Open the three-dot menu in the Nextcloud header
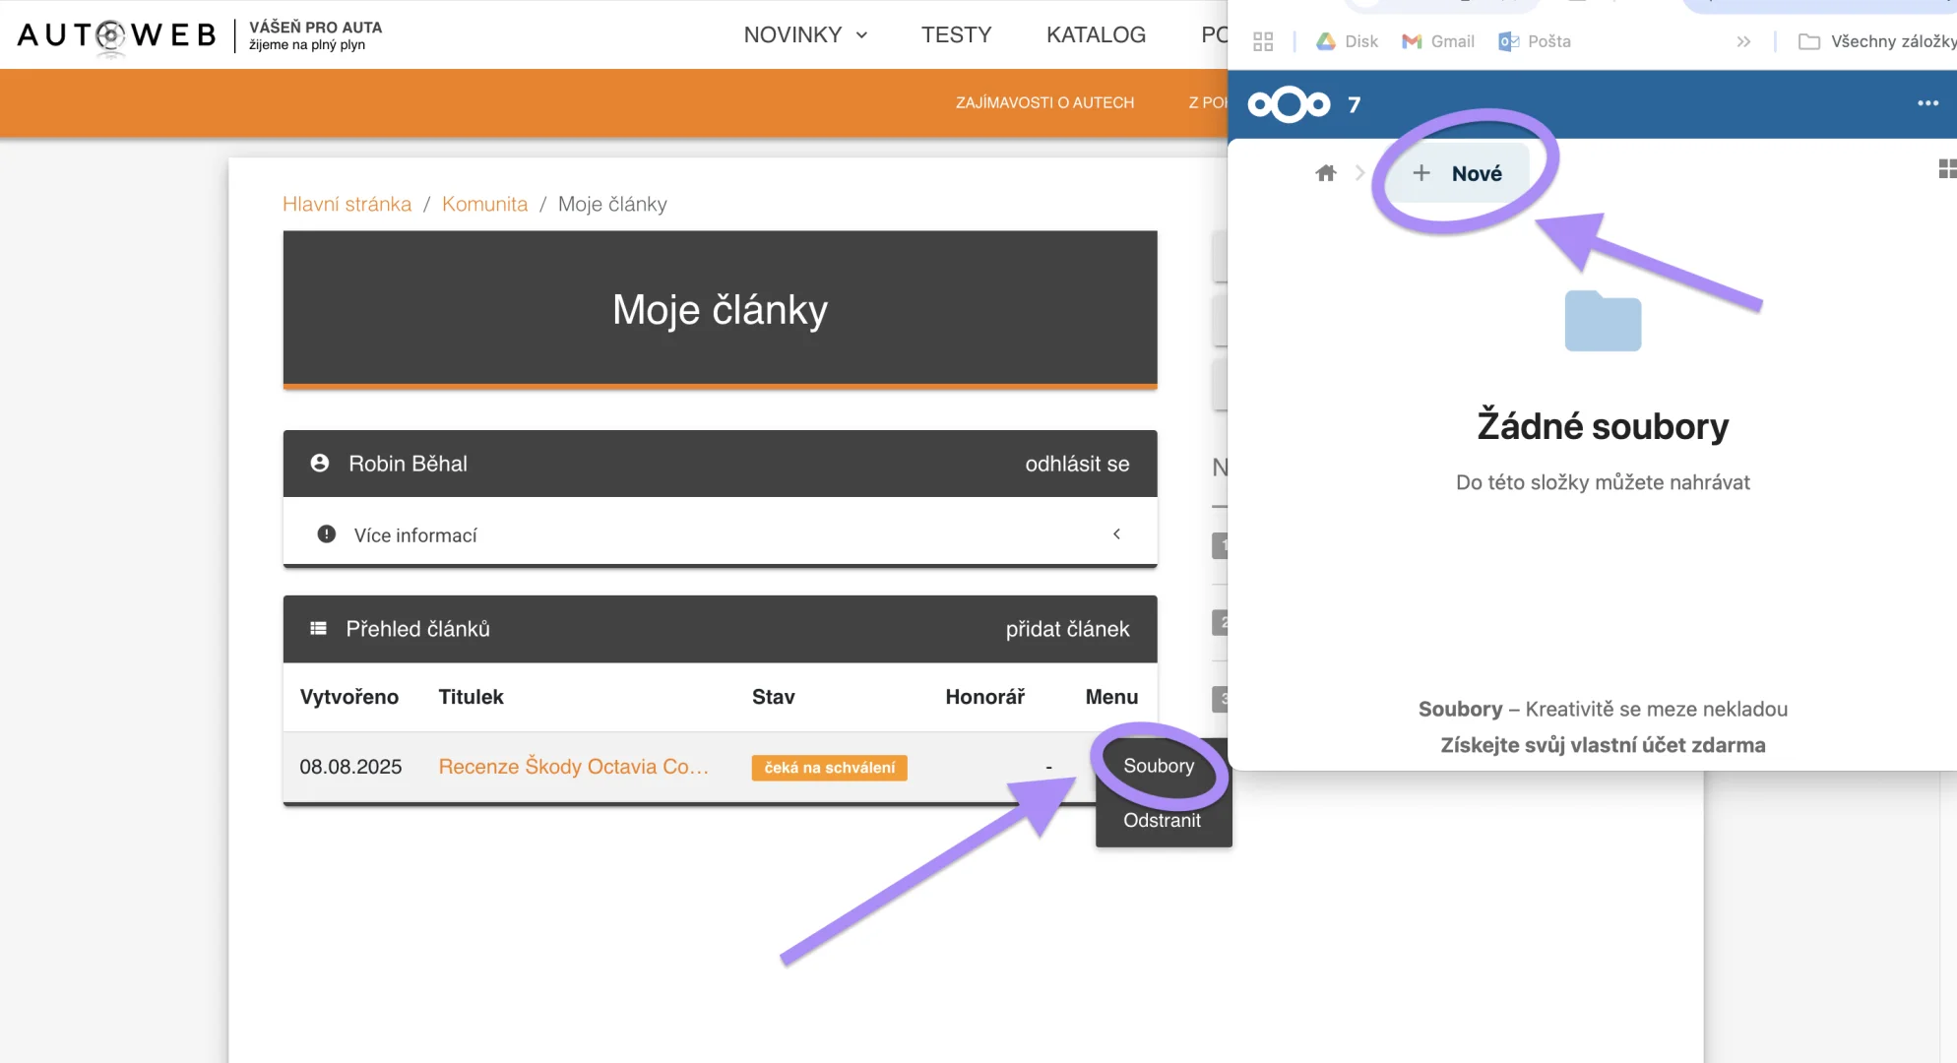Image resolution: width=1957 pixels, height=1063 pixels. pyautogui.click(x=1927, y=103)
